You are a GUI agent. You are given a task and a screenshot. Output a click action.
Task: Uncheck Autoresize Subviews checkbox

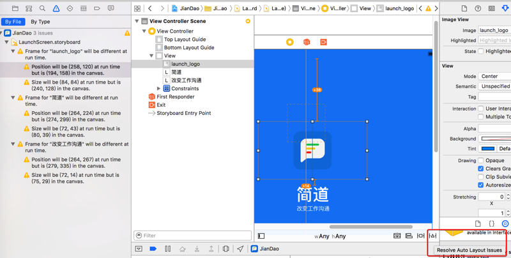point(481,185)
